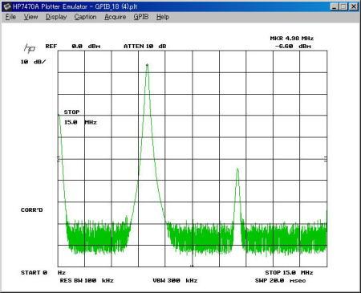Open the Acquire menu
This screenshot has width=361, height=293.
point(116,17)
